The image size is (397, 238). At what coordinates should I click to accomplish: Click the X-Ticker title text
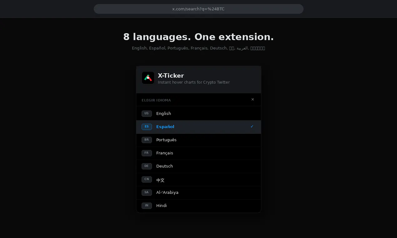click(x=171, y=75)
